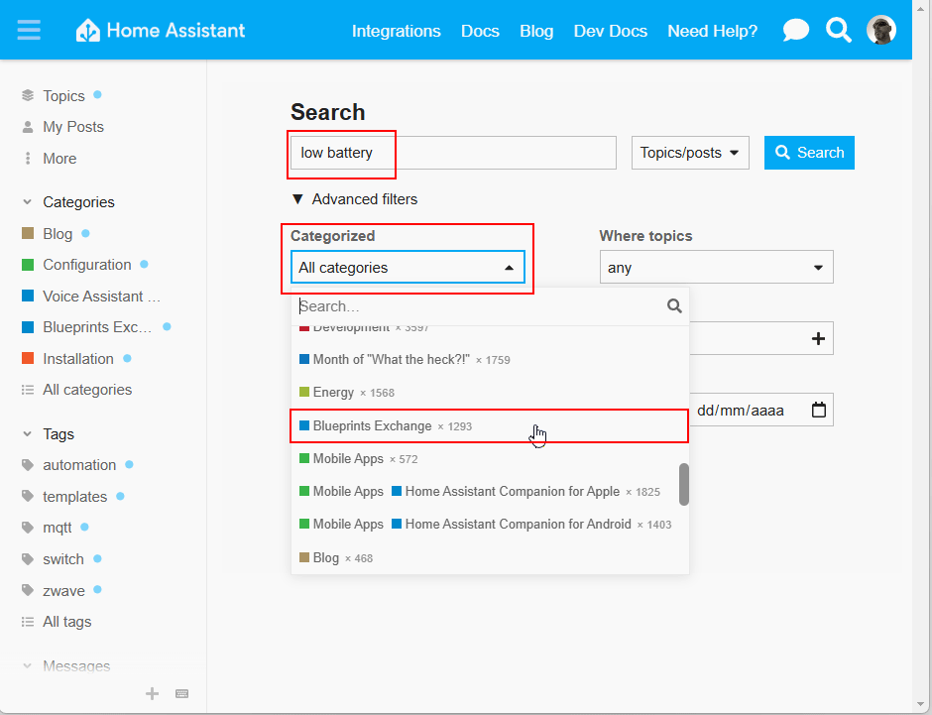The height and width of the screenshot is (715, 932).
Task: Click the 'low battery' search input
Action: coord(451,154)
